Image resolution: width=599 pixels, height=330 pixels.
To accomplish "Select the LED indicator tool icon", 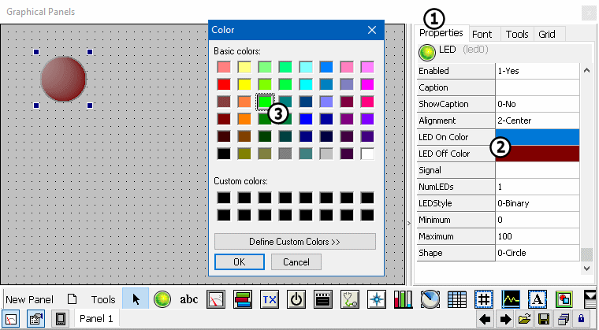I will click(x=162, y=298).
